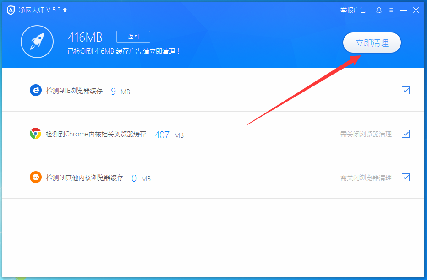The image size is (427, 280).
Task: Open notifications with the bell icon
Action: [378, 10]
